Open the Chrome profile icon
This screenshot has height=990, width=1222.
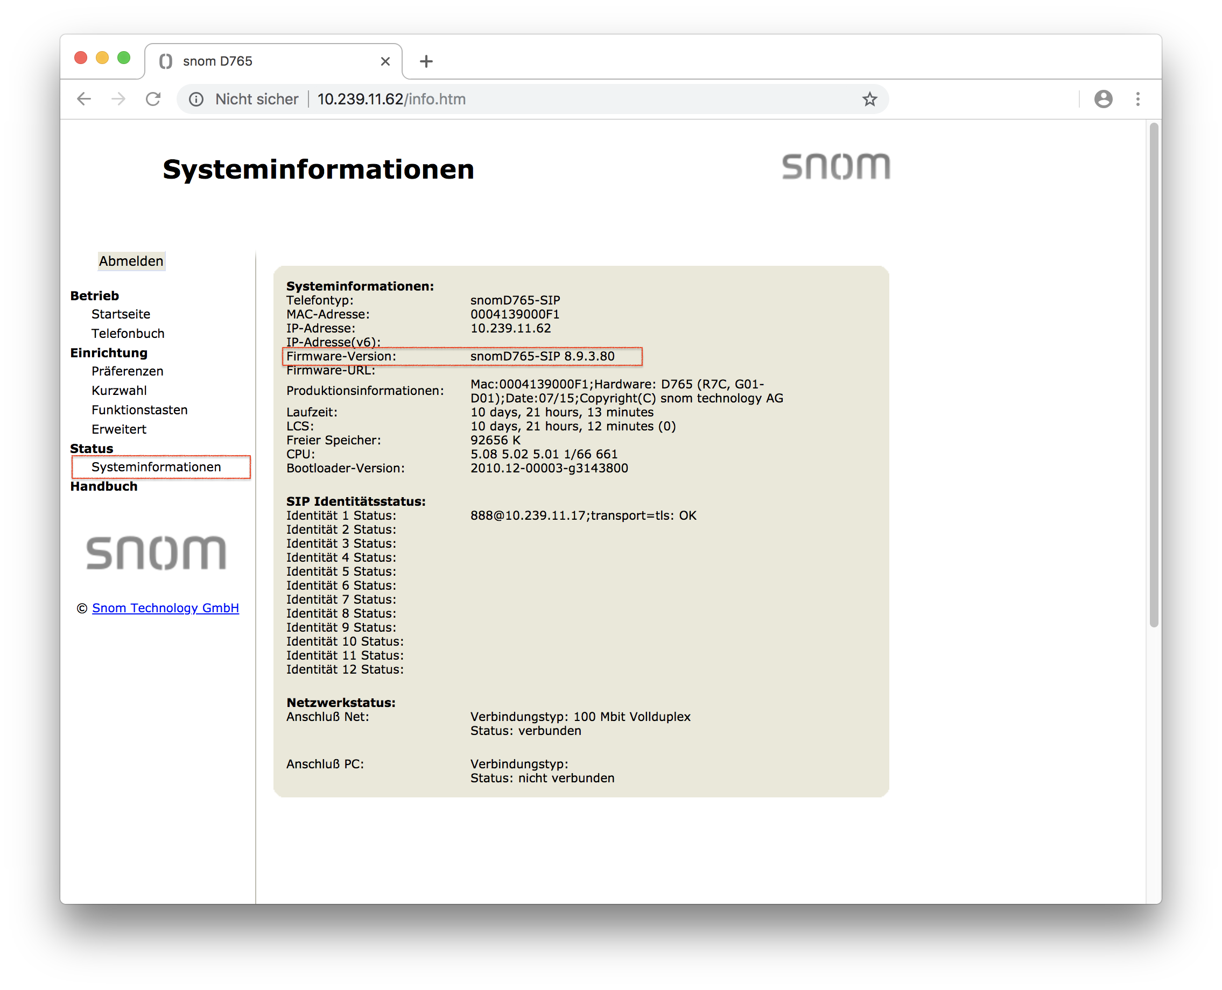click(x=1103, y=98)
